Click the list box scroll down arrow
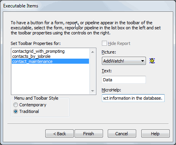The image size is (176, 145). (x=92, y=91)
